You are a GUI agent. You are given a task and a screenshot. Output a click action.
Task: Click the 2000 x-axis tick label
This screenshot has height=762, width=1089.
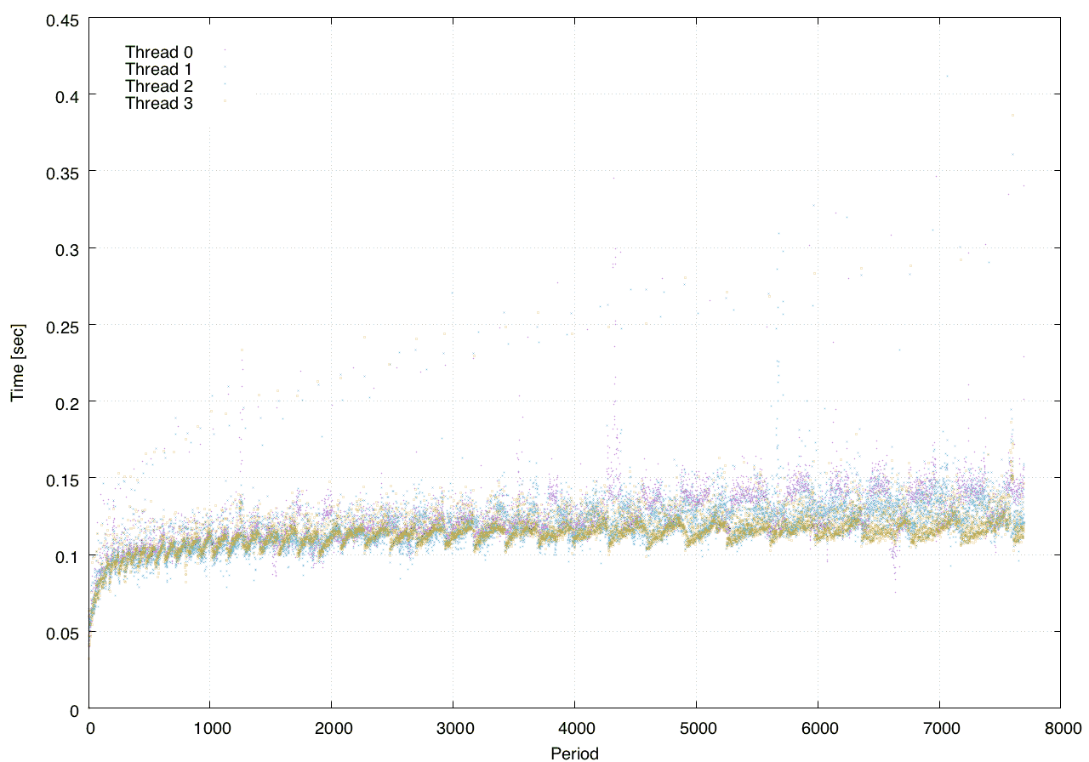[331, 728]
